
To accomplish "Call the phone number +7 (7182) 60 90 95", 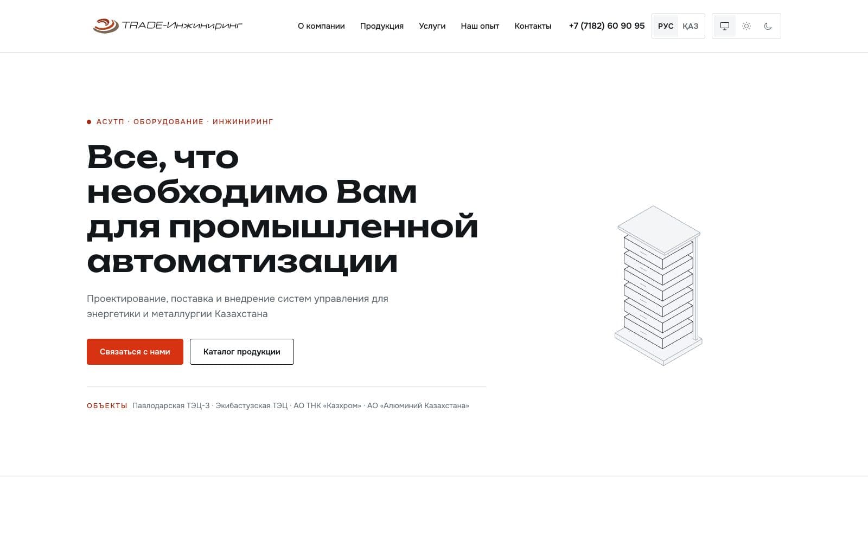I will [x=607, y=26].
